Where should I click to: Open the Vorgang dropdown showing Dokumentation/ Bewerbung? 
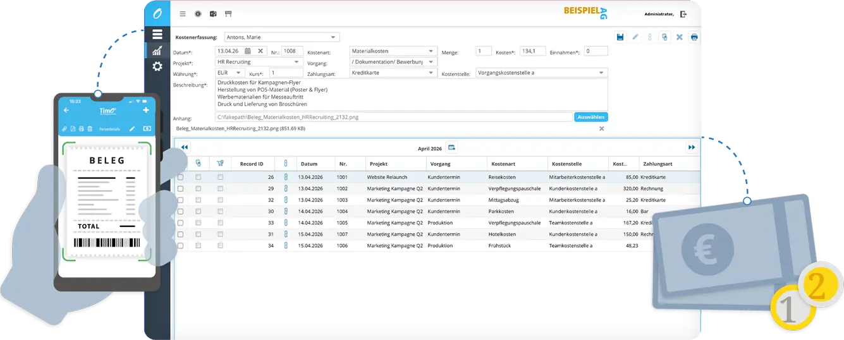[393, 62]
